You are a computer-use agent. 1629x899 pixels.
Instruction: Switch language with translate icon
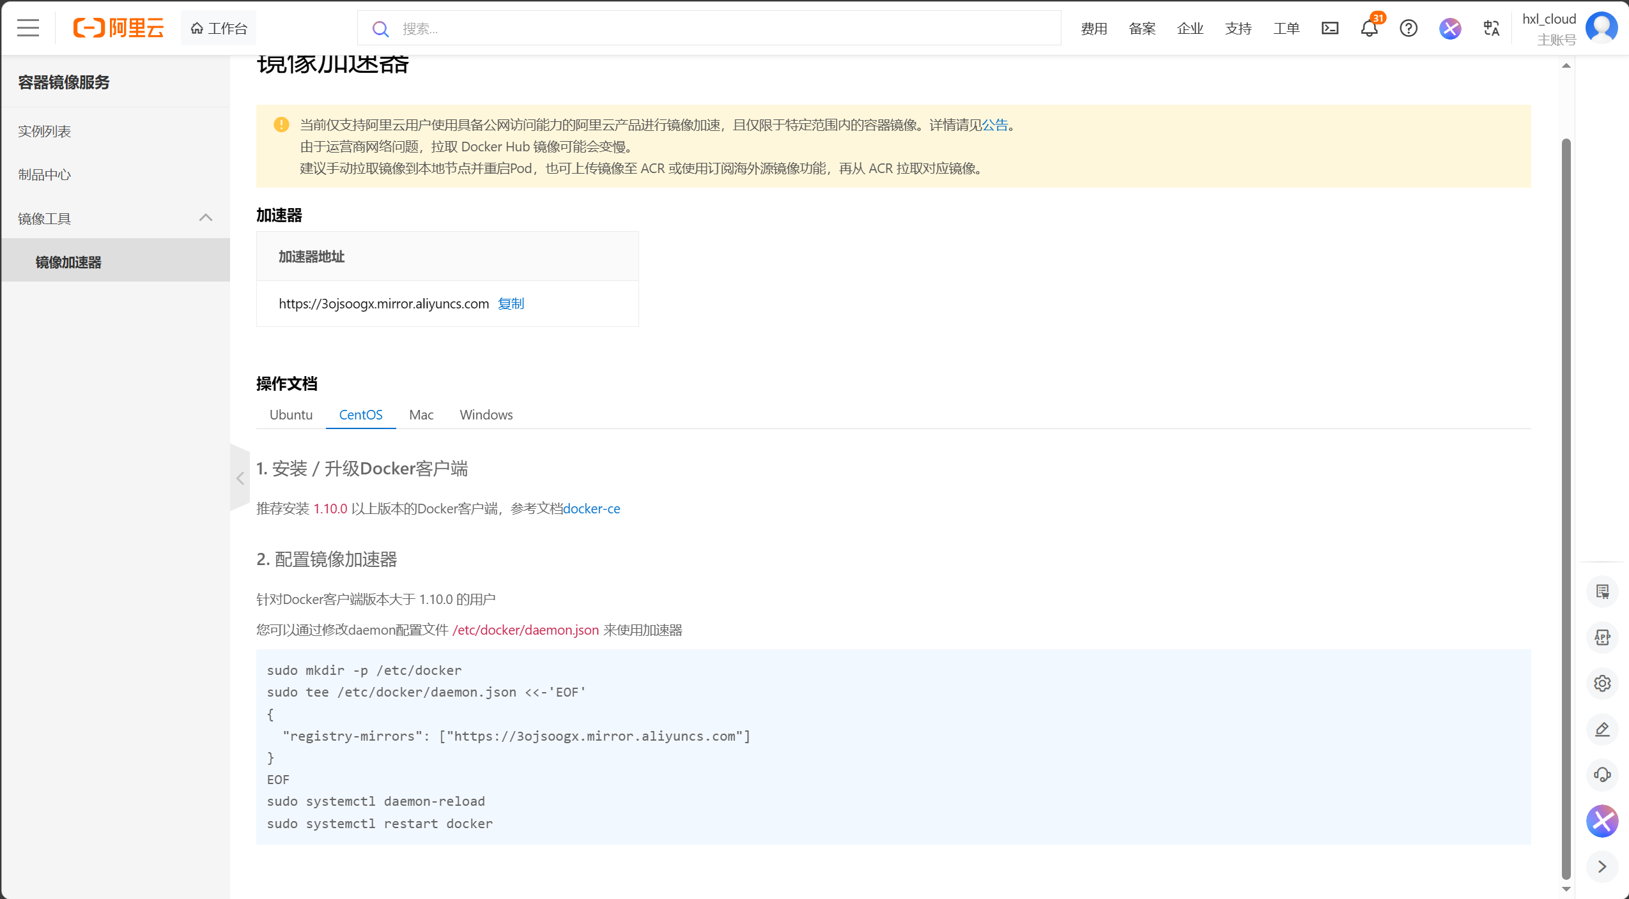point(1491,28)
